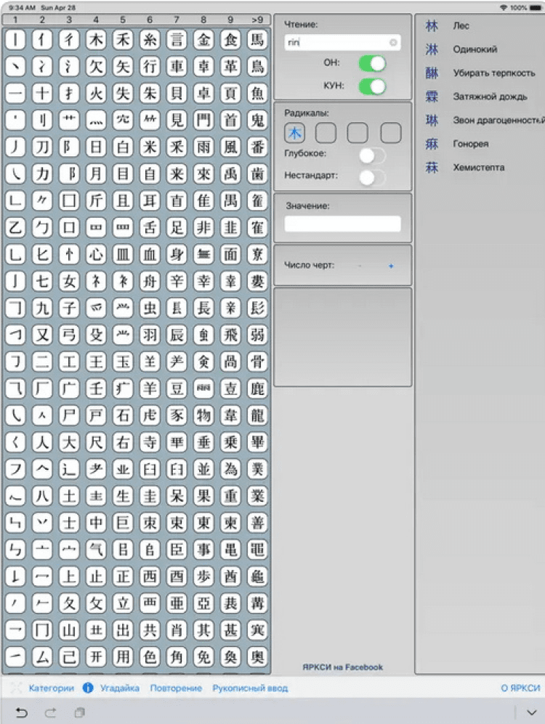Screen dimensions: 545x724
Task: Click the Значение input field
Action: [343, 224]
